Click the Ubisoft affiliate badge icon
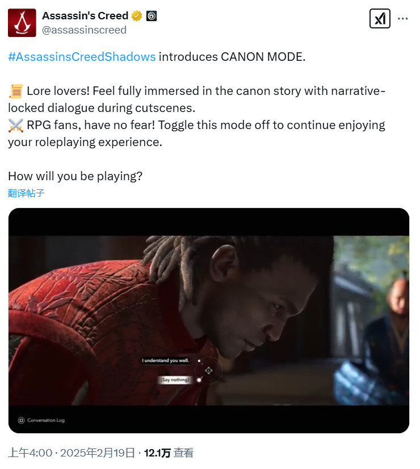The width and height of the screenshot is (420, 469). [152, 16]
